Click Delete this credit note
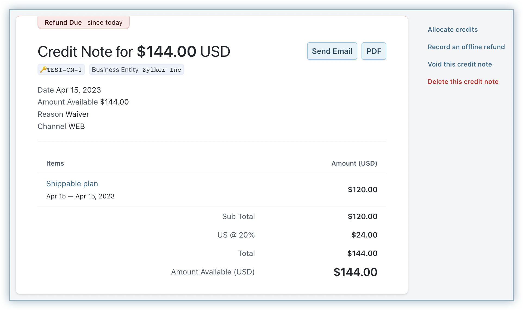This screenshot has height=310, width=523. point(463,82)
